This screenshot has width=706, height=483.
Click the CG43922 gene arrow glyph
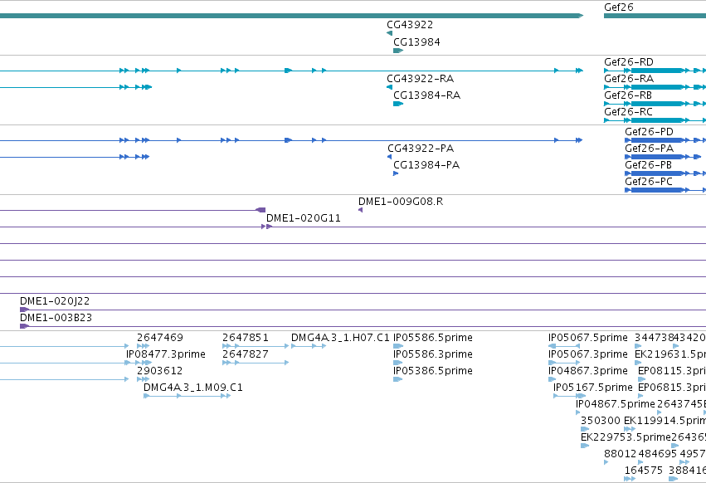(x=389, y=33)
